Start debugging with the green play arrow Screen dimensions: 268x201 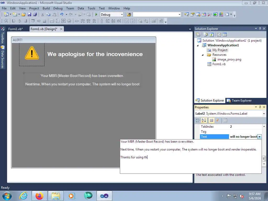96,15
